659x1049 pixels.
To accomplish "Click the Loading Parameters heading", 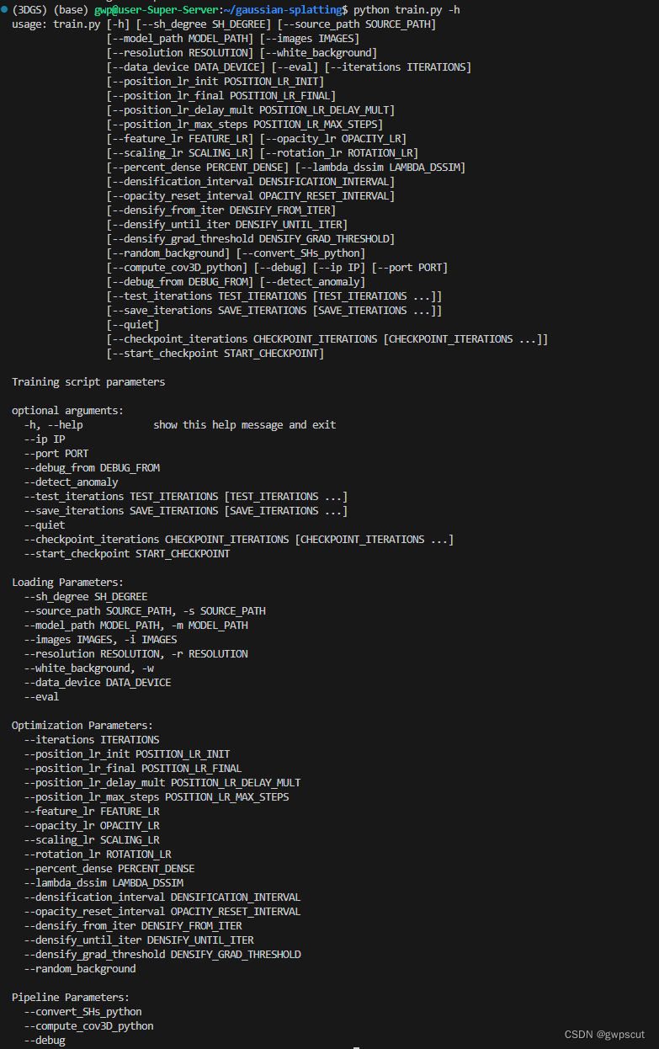I will (x=67, y=582).
